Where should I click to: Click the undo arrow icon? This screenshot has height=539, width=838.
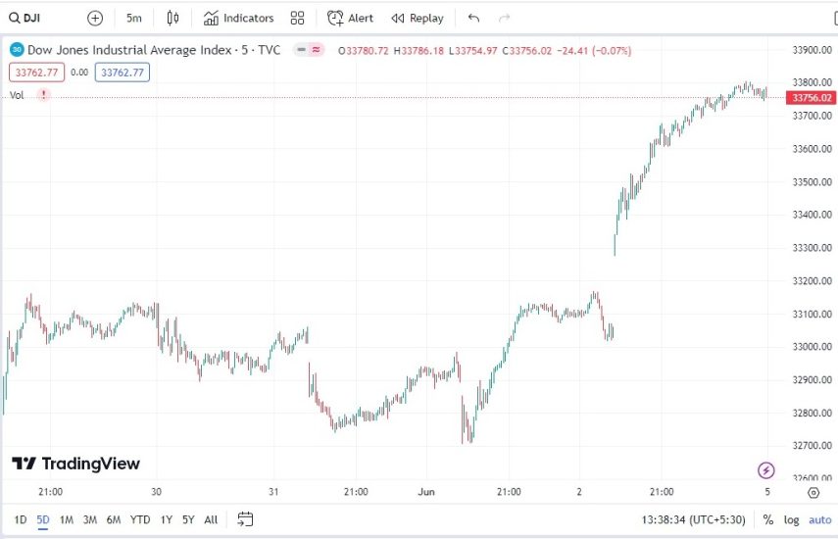click(474, 18)
